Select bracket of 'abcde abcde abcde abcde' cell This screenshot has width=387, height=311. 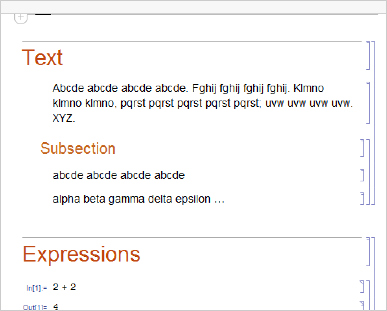click(363, 175)
